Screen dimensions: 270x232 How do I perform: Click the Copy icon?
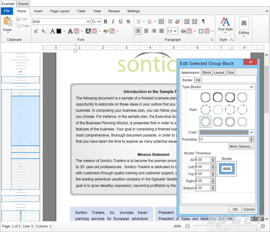(18, 25)
